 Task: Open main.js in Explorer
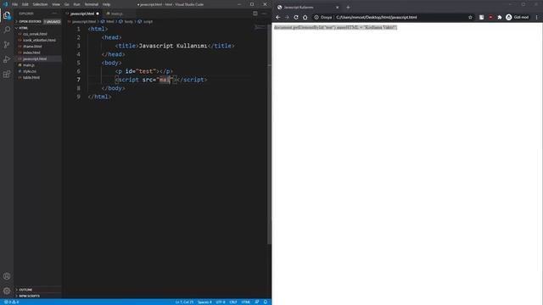pyautogui.click(x=29, y=65)
